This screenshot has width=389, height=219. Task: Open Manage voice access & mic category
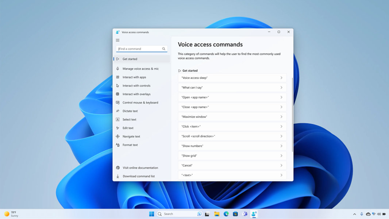[x=142, y=69]
